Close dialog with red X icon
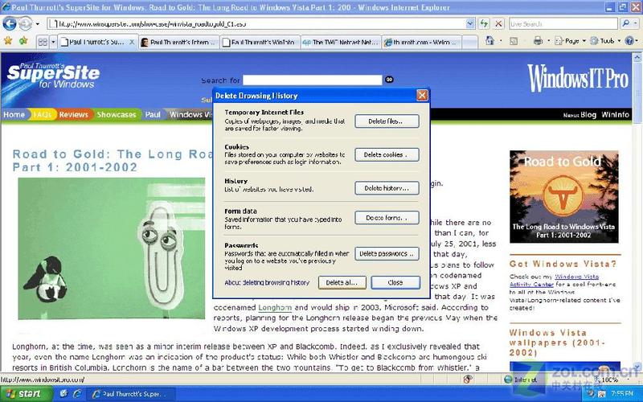 422,96
